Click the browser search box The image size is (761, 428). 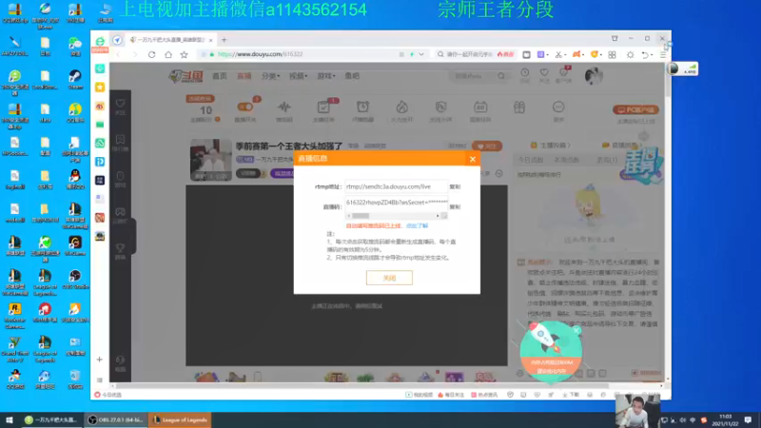tap(470, 54)
